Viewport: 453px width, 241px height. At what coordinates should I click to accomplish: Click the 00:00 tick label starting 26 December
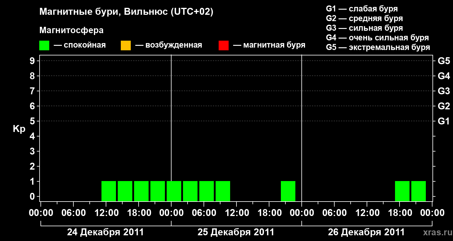click(302, 213)
